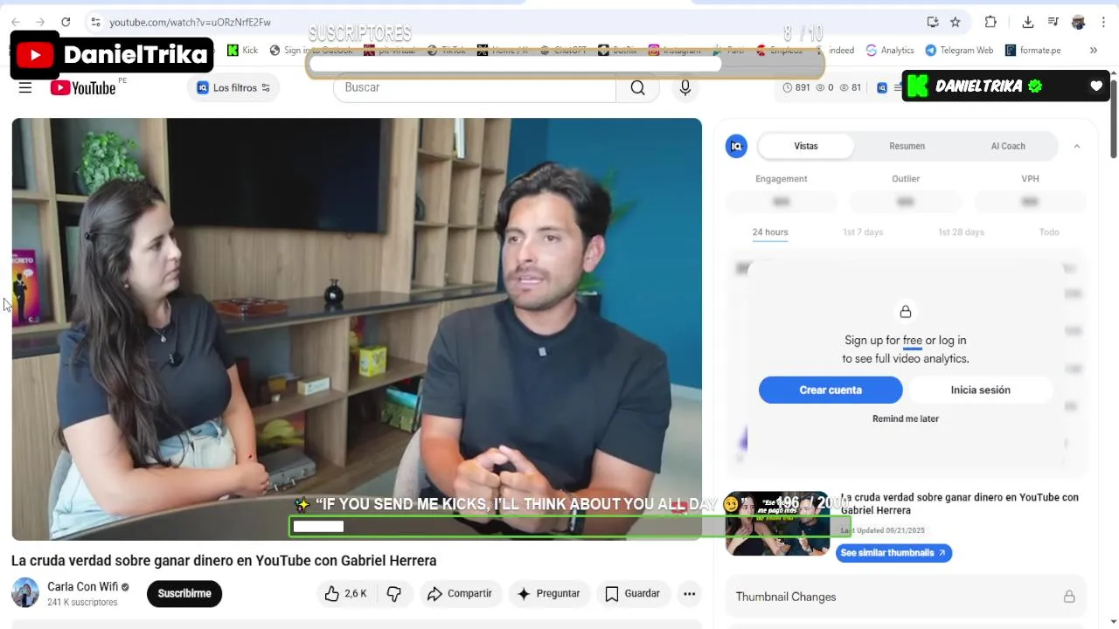
Task: Click the Preguntar button
Action: [x=549, y=594]
